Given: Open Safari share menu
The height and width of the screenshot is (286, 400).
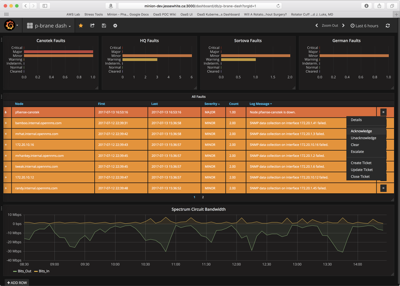Looking at the screenshot, I should [379, 6].
